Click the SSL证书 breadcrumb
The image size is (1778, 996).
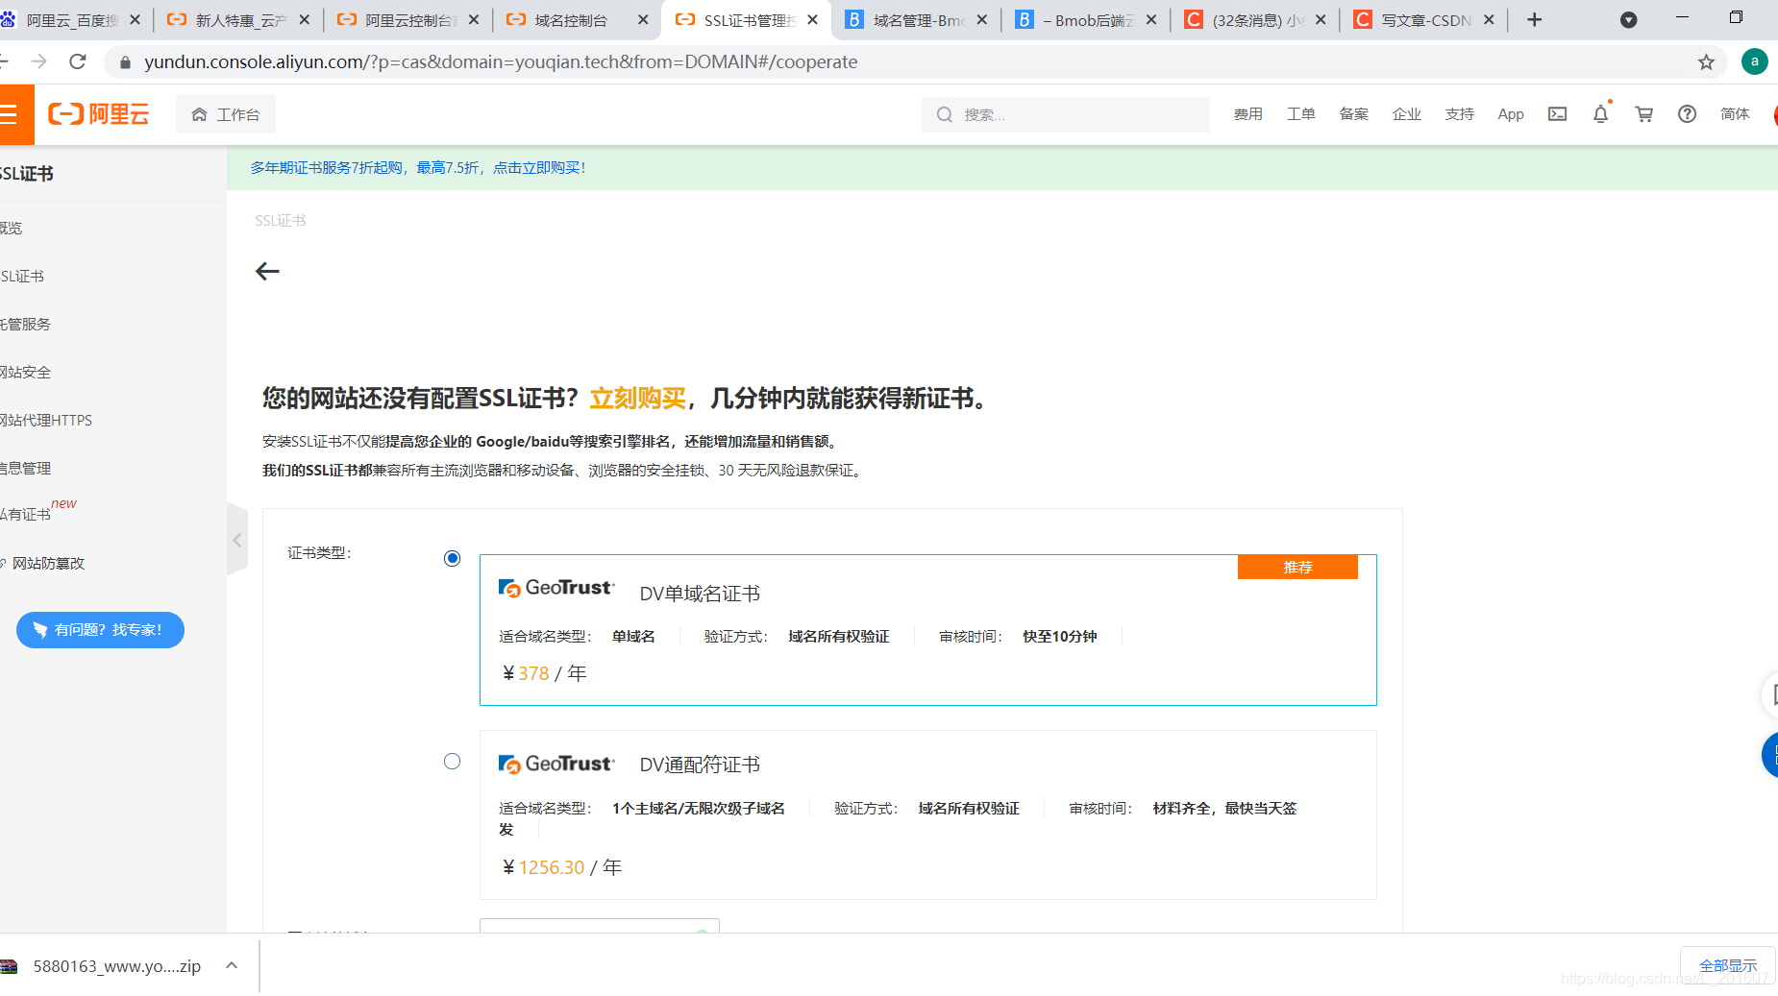coord(281,221)
